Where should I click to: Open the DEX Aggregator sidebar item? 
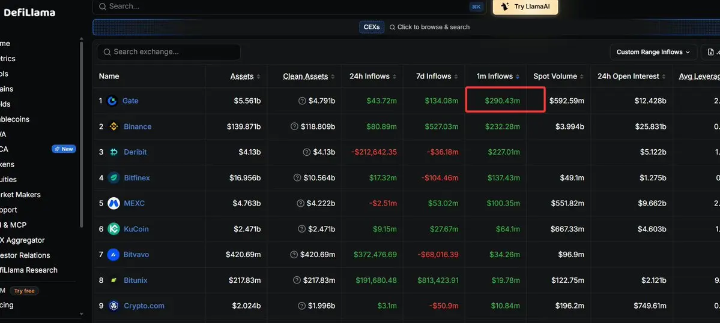click(x=22, y=240)
